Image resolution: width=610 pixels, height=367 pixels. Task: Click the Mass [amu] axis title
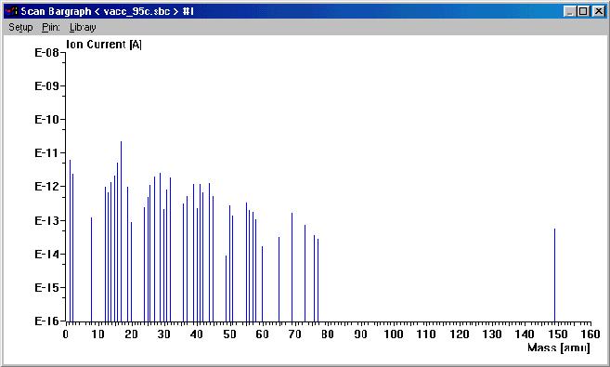click(x=559, y=347)
